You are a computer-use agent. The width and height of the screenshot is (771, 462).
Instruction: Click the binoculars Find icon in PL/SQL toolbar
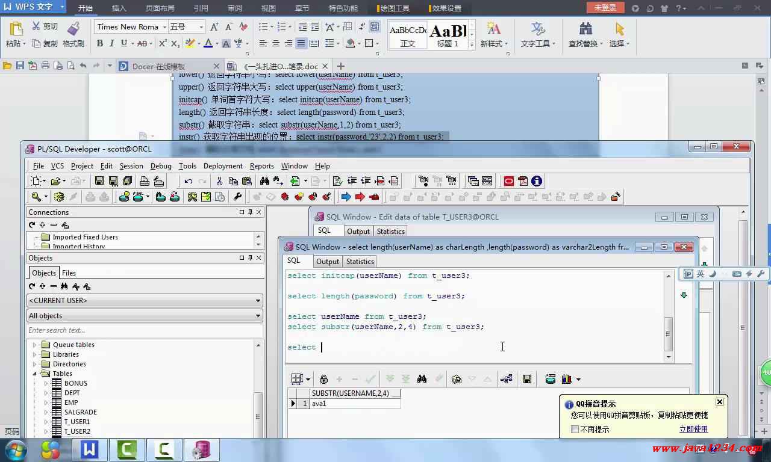pyautogui.click(x=264, y=180)
